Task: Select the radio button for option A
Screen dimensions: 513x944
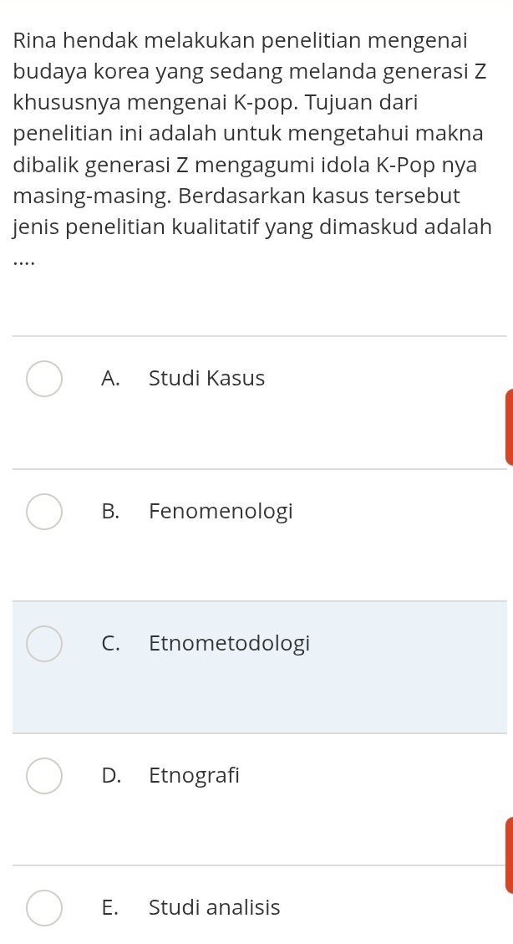Action: (x=44, y=379)
